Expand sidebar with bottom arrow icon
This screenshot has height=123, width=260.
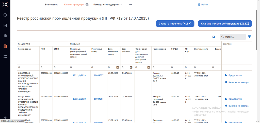pyautogui.click(x=5, y=117)
